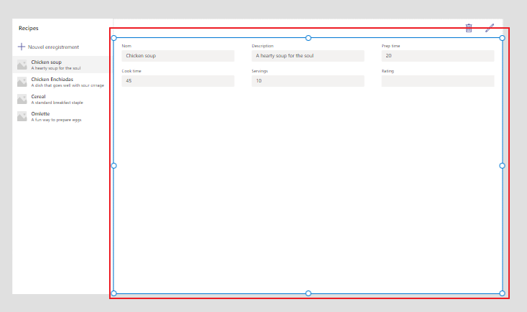The image size is (527, 312).
Task: Click the top-left corner handle of form
Action: click(114, 38)
